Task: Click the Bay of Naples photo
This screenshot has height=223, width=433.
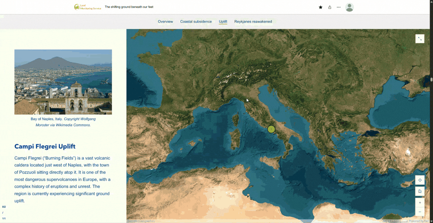Action: (x=63, y=82)
